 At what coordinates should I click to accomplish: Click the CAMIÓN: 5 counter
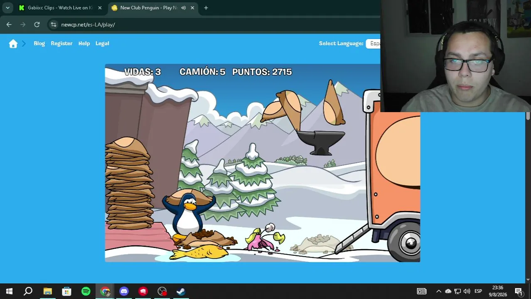point(202,72)
